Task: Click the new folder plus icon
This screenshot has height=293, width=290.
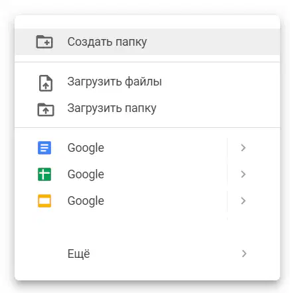Action: click(44, 42)
